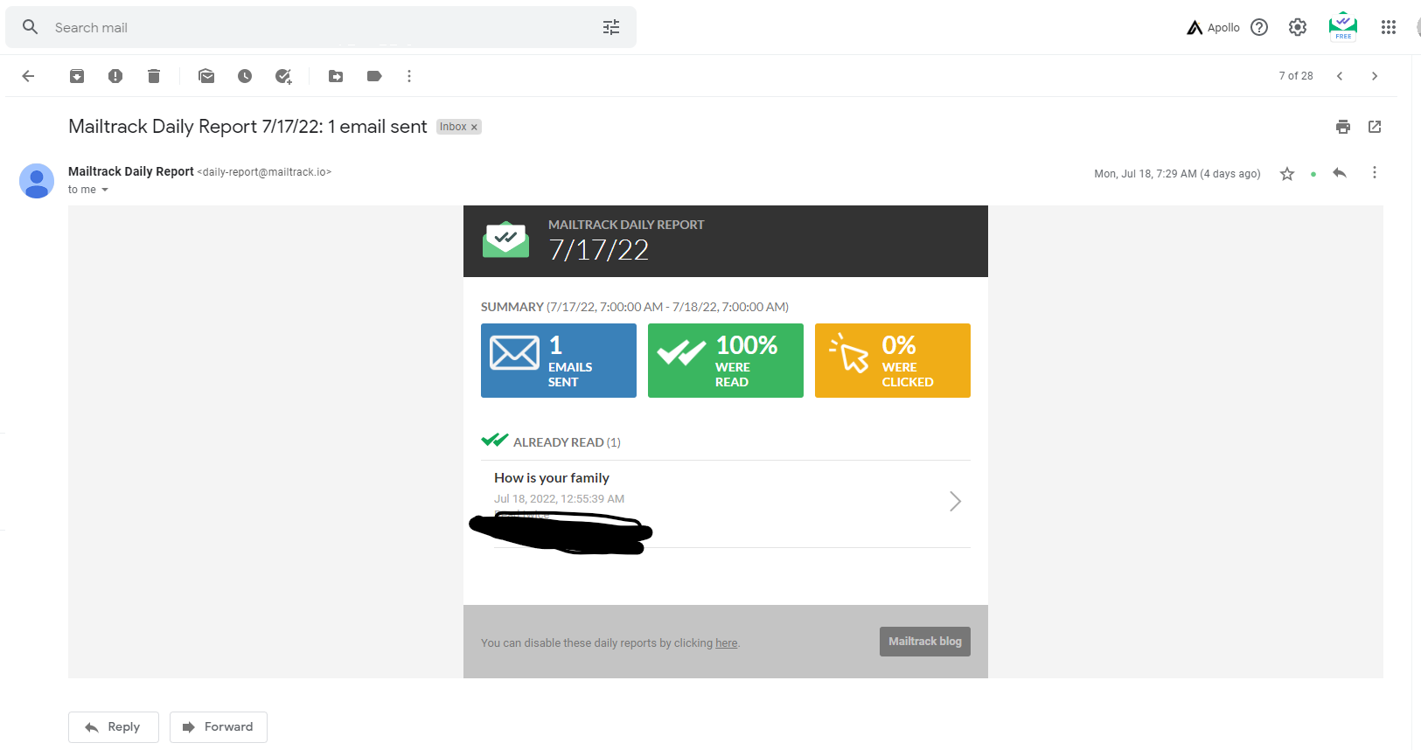Click the 0% Were Clicked tile
Viewport: 1421px width, 750px height.
893,360
